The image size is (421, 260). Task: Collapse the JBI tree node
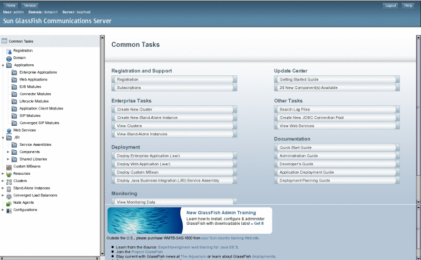click(x=3, y=138)
